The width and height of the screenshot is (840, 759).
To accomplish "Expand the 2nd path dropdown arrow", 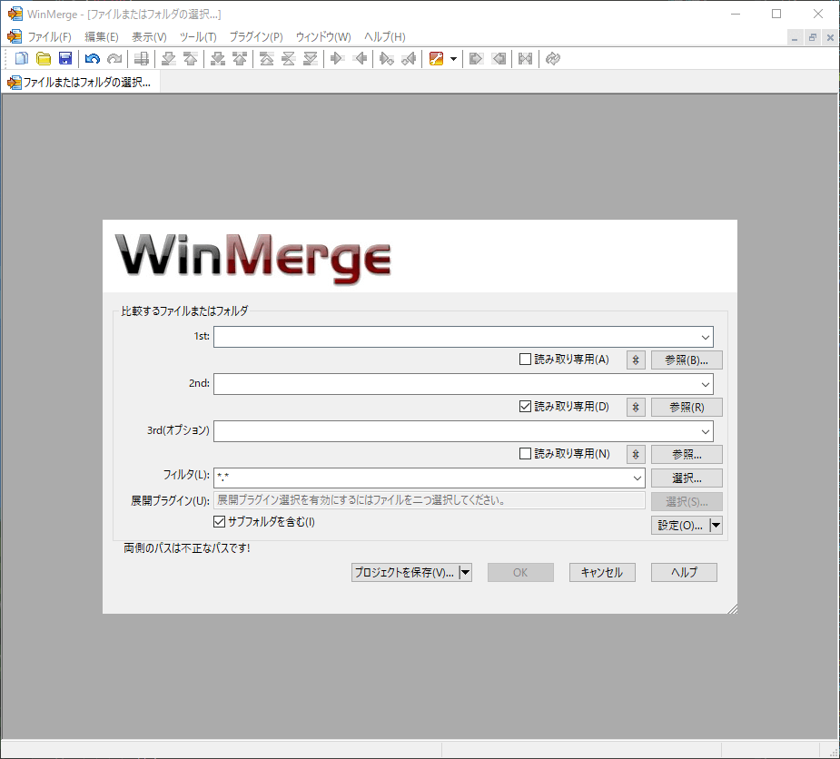I will 705,384.
